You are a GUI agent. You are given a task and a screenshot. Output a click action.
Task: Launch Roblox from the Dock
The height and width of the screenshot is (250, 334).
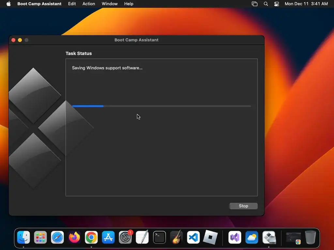click(210, 237)
